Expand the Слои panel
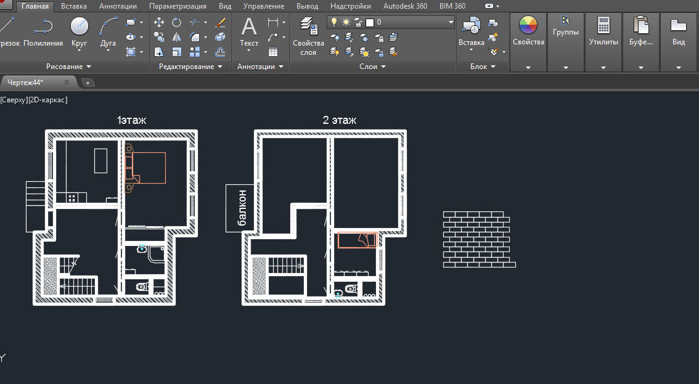This screenshot has width=699, height=384. point(373,67)
